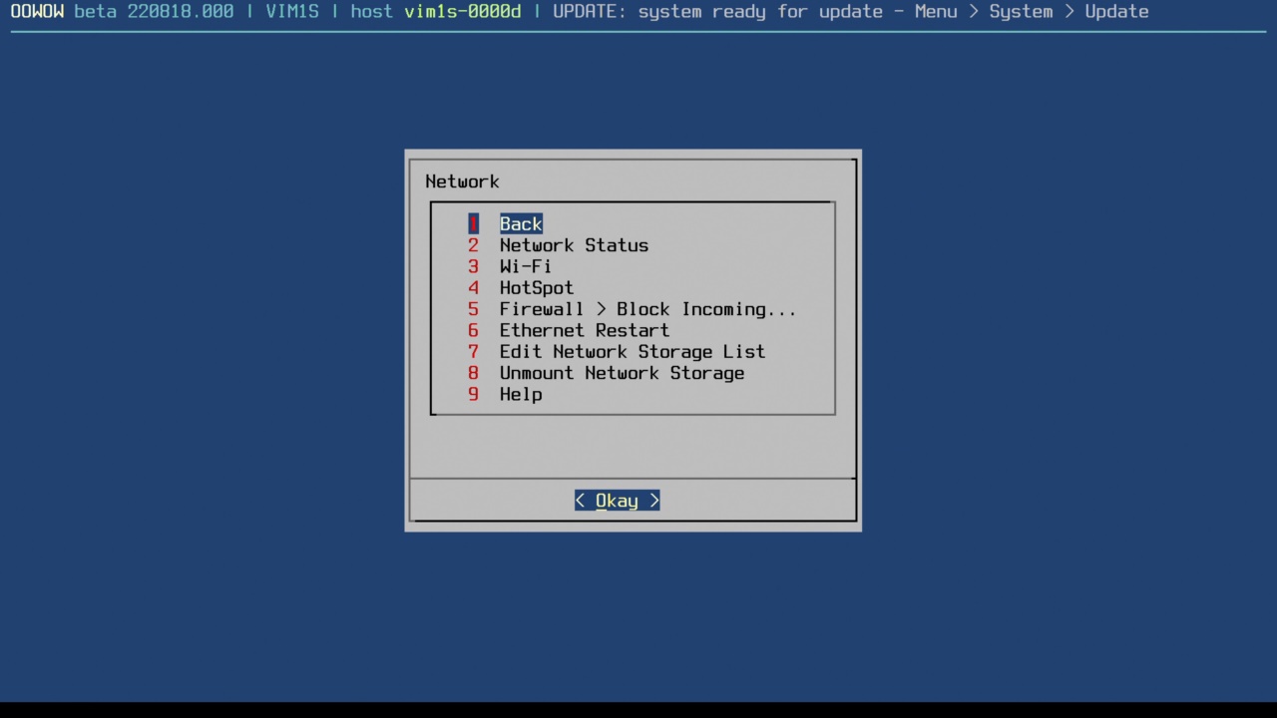Click the red hotkey number 2

(x=473, y=245)
